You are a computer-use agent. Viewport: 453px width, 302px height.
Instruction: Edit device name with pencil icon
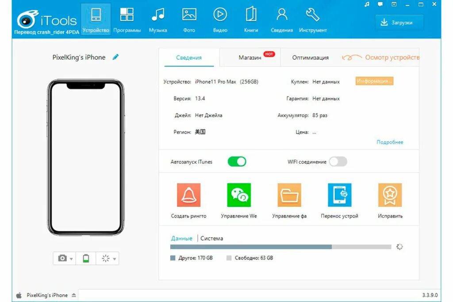(x=115, y=57)
